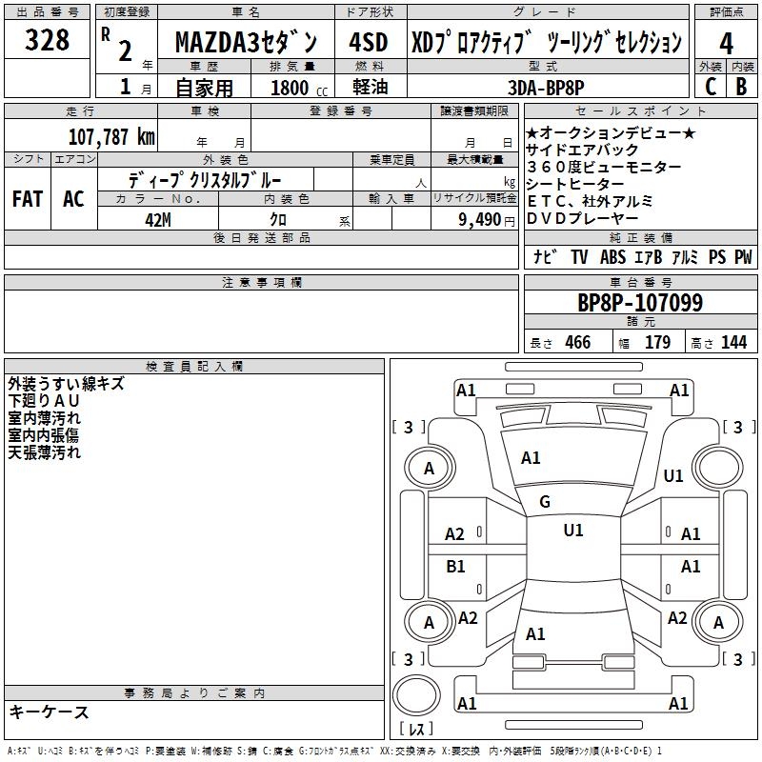The height and width of the screenshot is (762, 762).
Task: Select the 注意事項欄 header
Action: 261,282
